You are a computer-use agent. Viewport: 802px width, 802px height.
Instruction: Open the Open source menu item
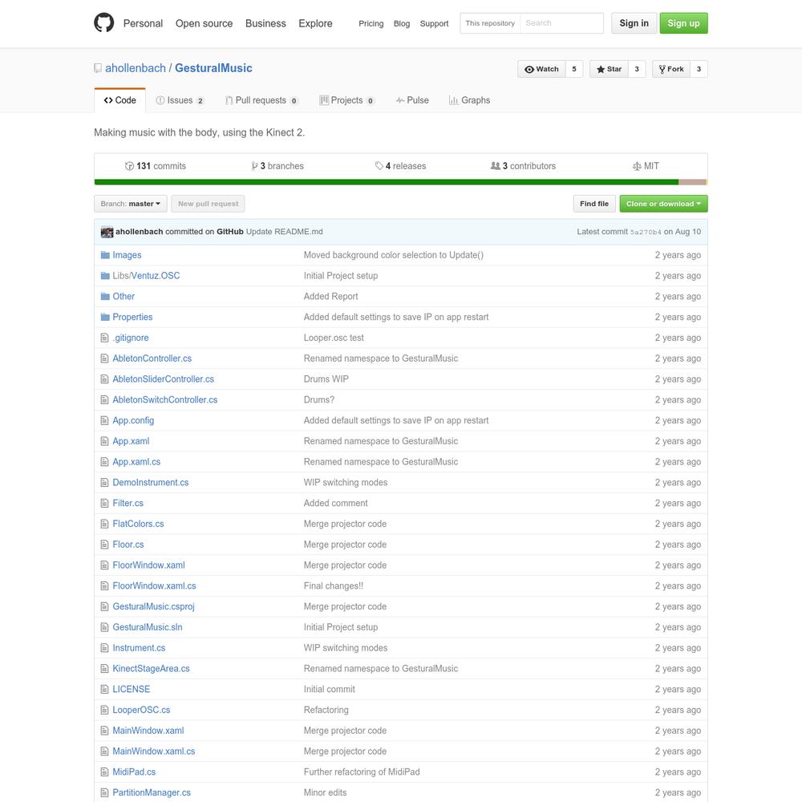pos(204,23)
